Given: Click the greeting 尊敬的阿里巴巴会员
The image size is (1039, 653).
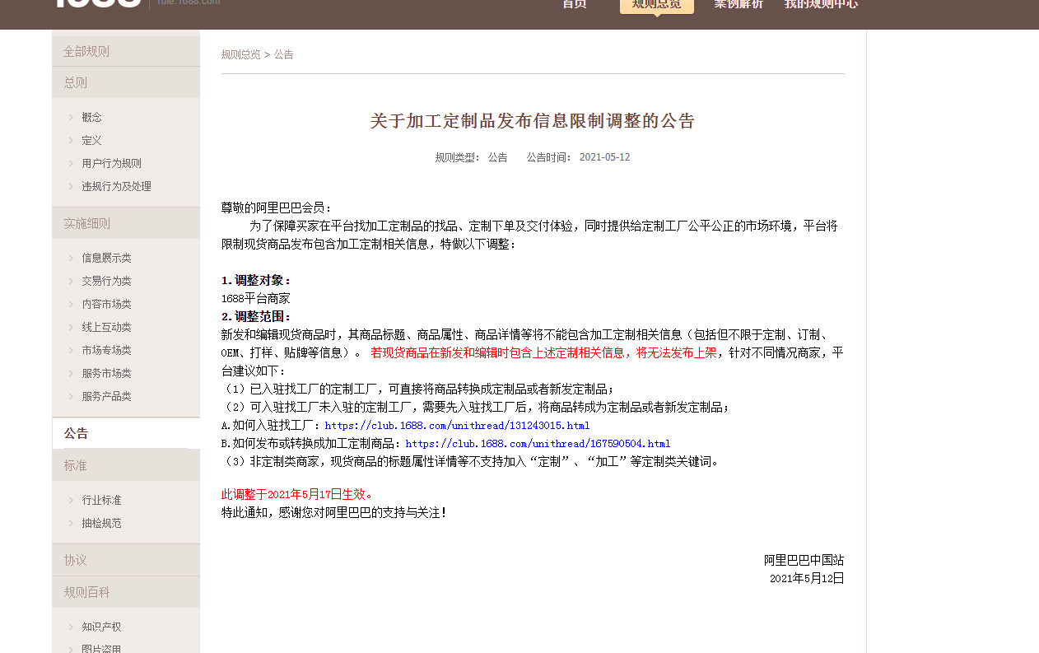Looking at the screenshot, I should coord(277,208).
